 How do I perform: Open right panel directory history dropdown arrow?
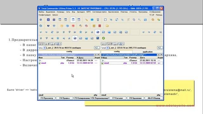(x=161, y=55)
